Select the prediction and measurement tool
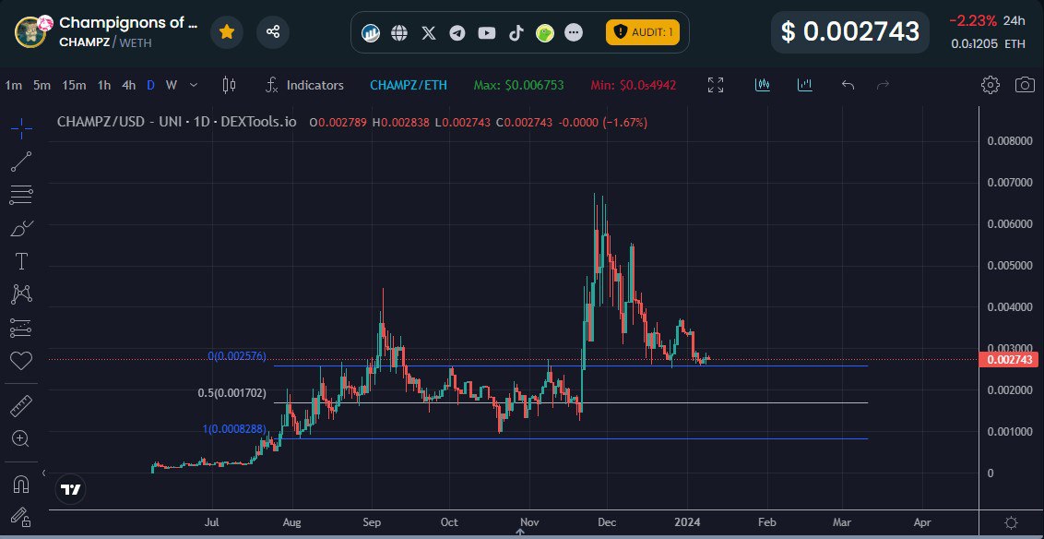The height and width of the screenshot is (539, 1044). [x=21, y=327]
